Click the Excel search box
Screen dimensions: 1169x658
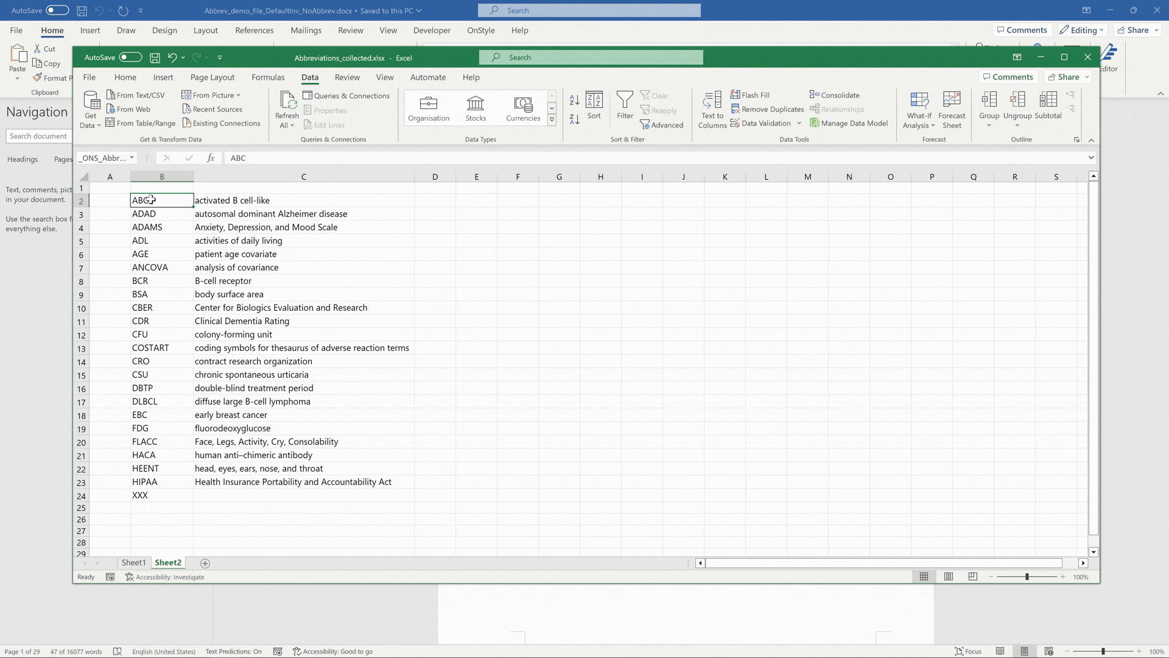click(591, 57)
